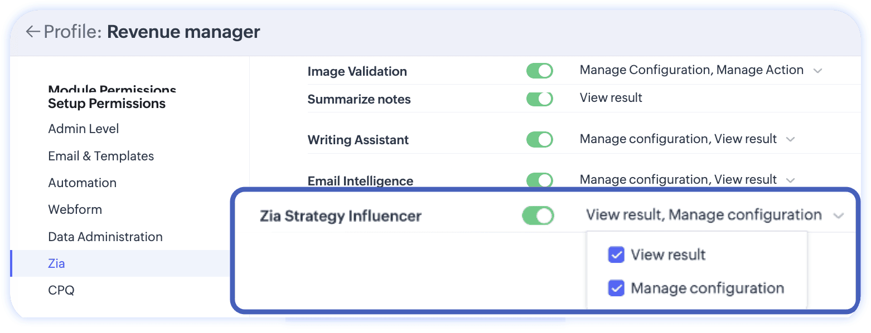This screenshot has width=871, height=333.
Task: Select Email & Templates sidebar item
Action: coord(101,156)
